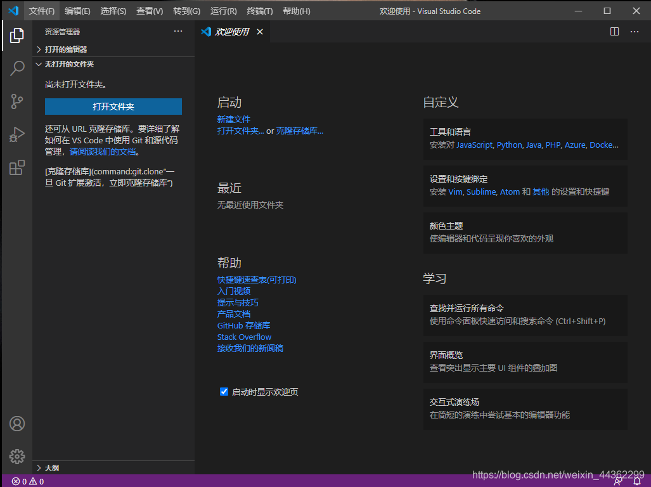Open the 编辑(E) menu

[x=77, y=11]
